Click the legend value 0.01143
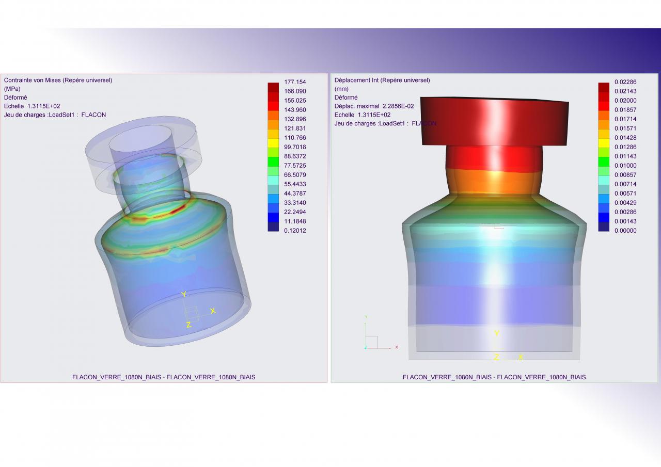The height and width of the screenshot is (467, 661). tap(625, 156)
